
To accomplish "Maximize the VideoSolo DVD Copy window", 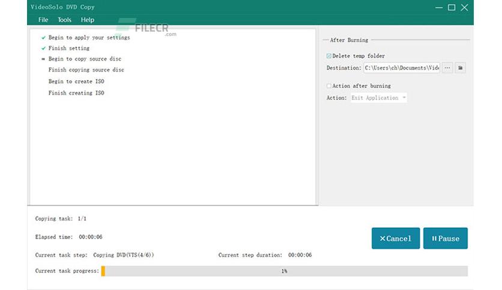I will pos(452,7).
